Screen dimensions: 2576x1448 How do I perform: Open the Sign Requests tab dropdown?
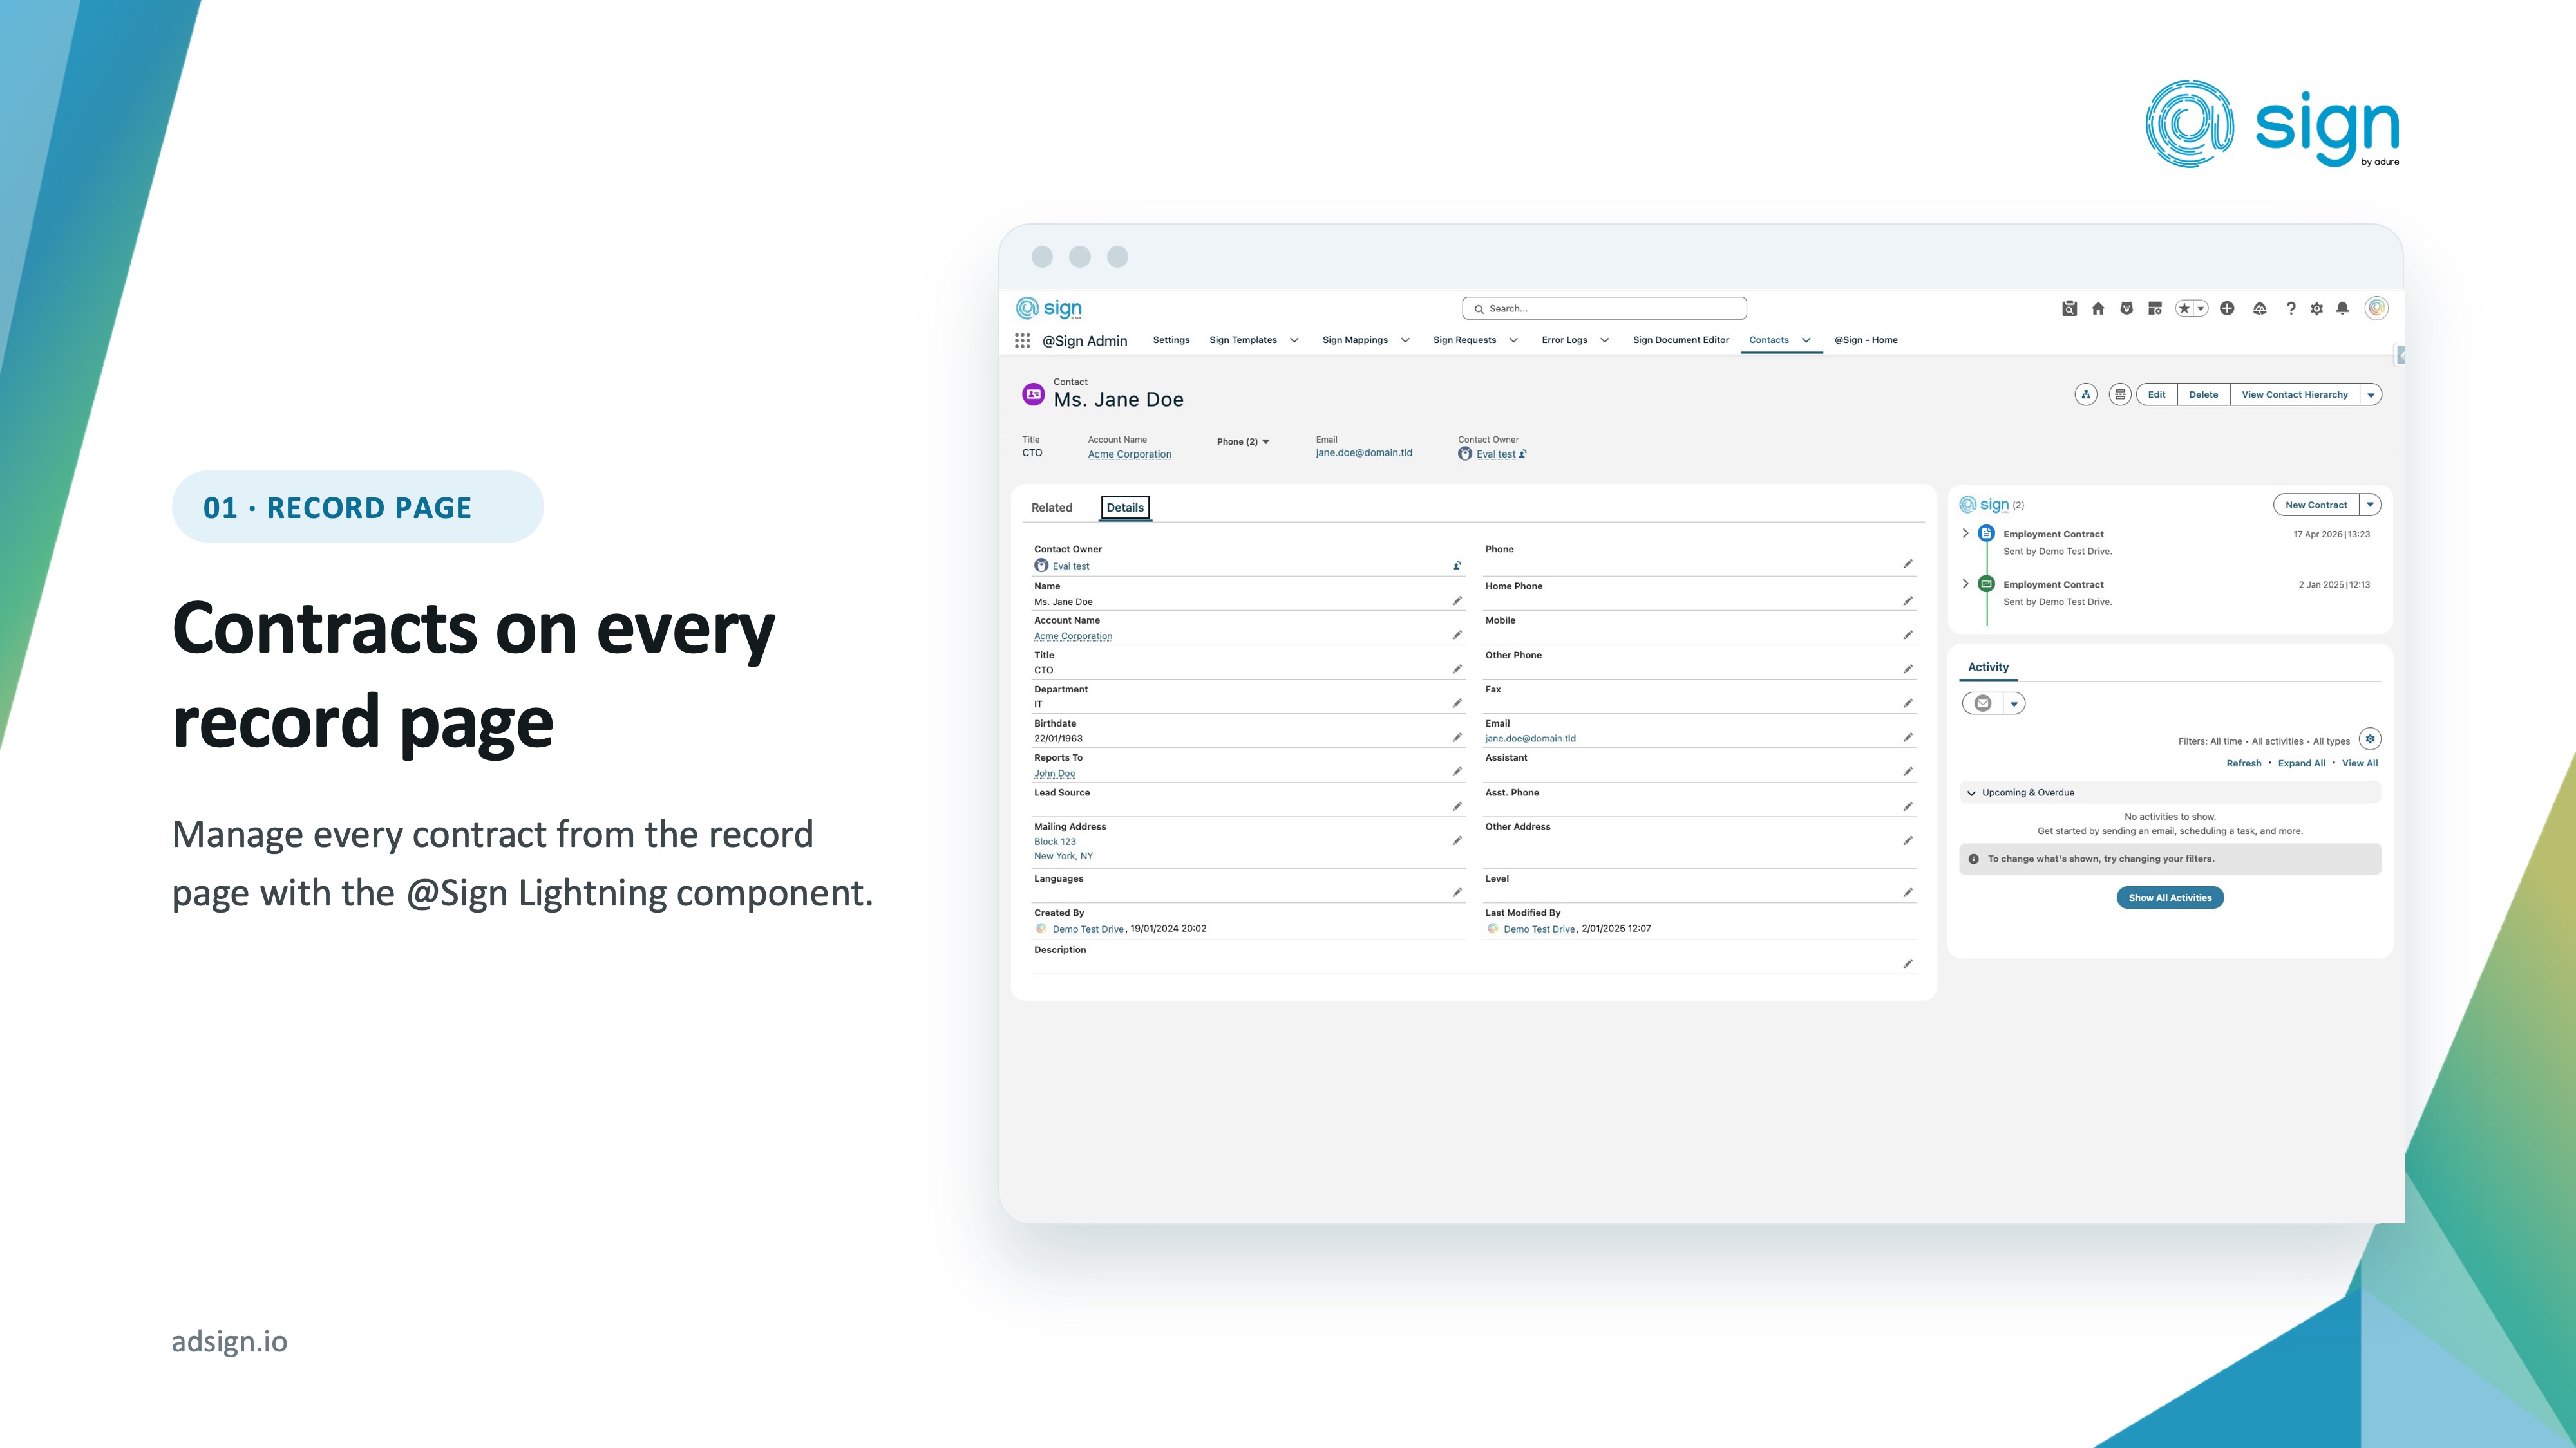pos(1513,341)
